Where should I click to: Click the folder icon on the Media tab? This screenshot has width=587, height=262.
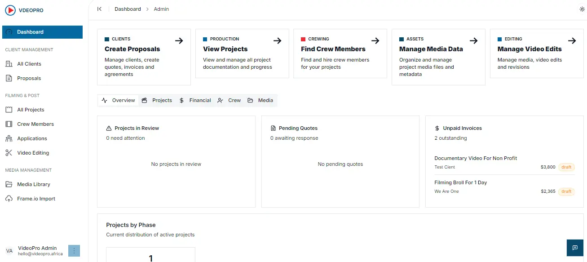tap(250, 100)
